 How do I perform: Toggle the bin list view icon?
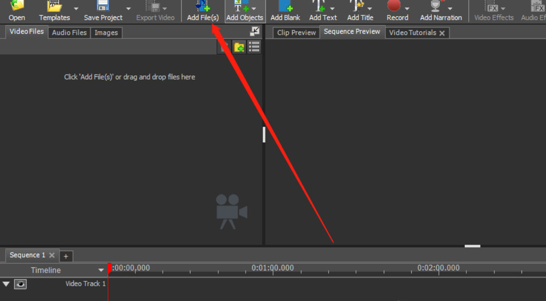254,47
